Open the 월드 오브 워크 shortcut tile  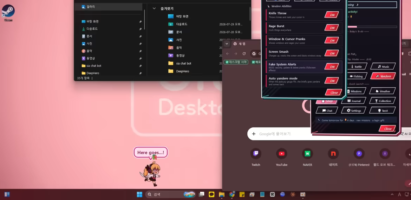(x=385, y=157)
